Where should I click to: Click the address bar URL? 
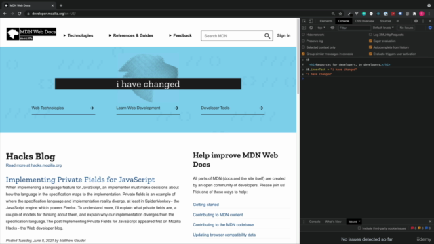click(x=54, y=14)
